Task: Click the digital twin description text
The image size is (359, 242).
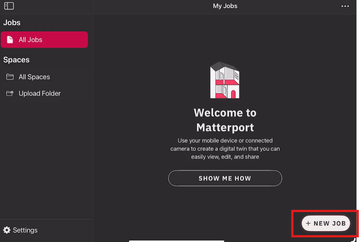Action: (x=225, y=149)
